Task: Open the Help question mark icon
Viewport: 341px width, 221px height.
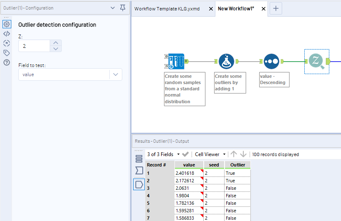Action: pos(7,62)
